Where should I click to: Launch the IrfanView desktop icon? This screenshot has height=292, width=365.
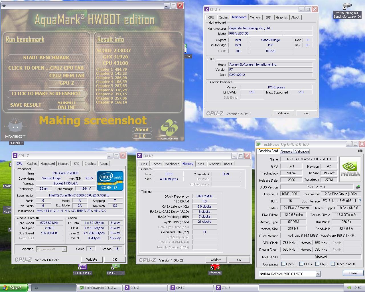point(215,269)
